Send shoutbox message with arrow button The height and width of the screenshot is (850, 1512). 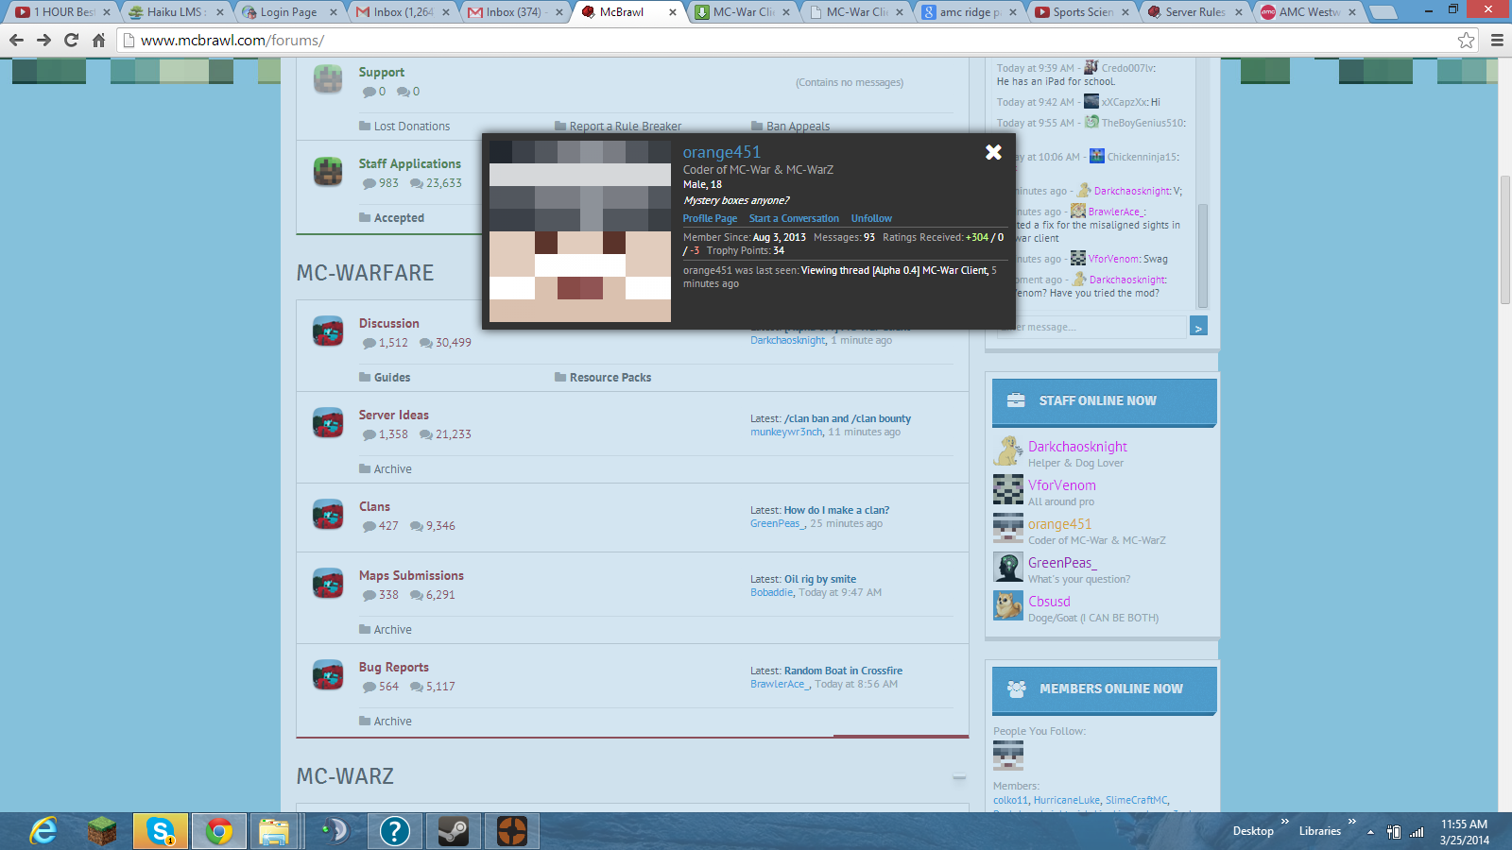coord(1198,327)
